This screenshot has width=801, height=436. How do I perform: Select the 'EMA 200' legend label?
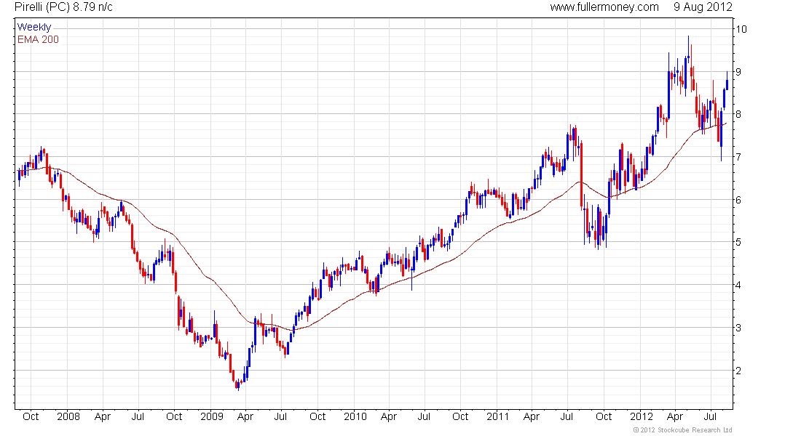click(x=38, y=39)
